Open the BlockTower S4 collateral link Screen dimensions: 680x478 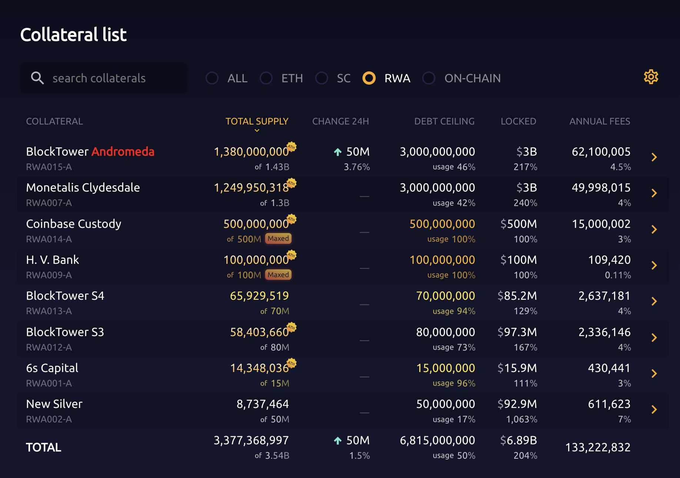(x=65, y=296)
